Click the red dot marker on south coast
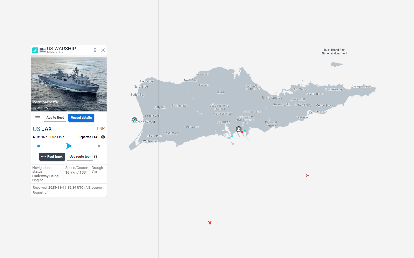414x258 pixels. [243, 132]
